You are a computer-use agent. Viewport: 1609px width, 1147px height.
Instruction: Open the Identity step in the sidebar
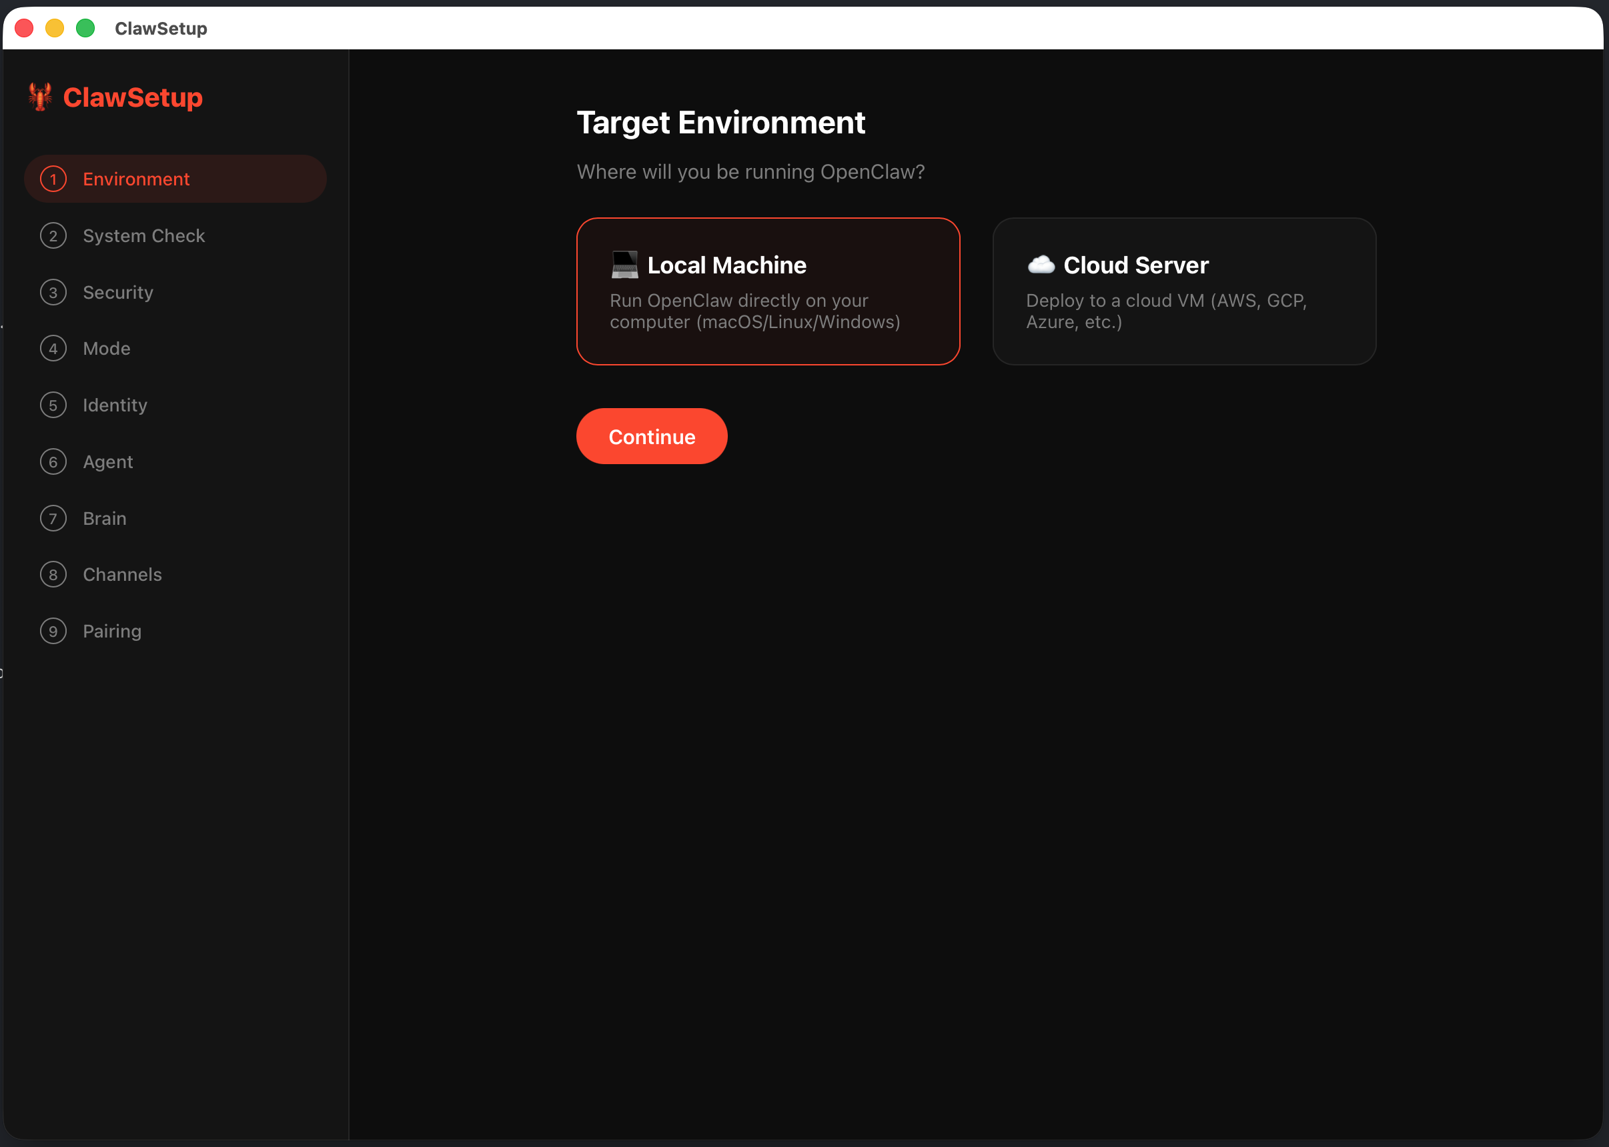(115, 405)
